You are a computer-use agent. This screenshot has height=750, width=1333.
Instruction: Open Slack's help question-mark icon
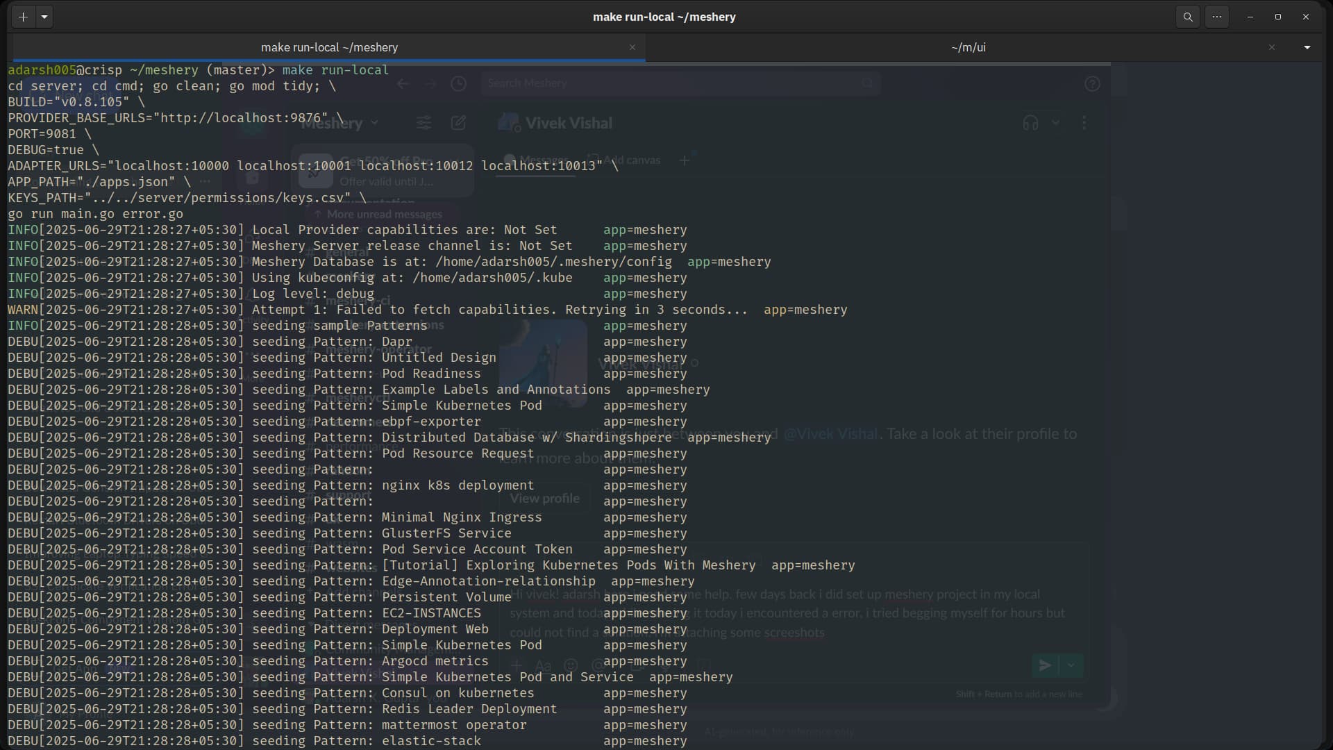pos(1092,84)
